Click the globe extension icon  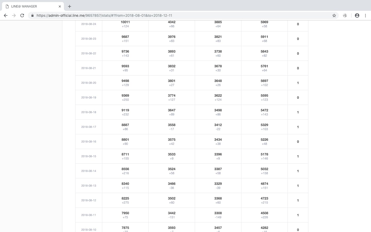(x=345, y=15)
